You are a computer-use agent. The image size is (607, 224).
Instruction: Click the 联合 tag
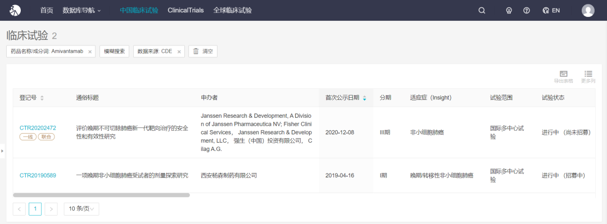46,136
